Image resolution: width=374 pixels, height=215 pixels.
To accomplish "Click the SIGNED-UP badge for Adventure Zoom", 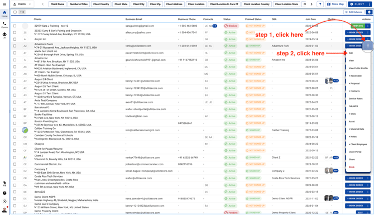I will point(253,46).
